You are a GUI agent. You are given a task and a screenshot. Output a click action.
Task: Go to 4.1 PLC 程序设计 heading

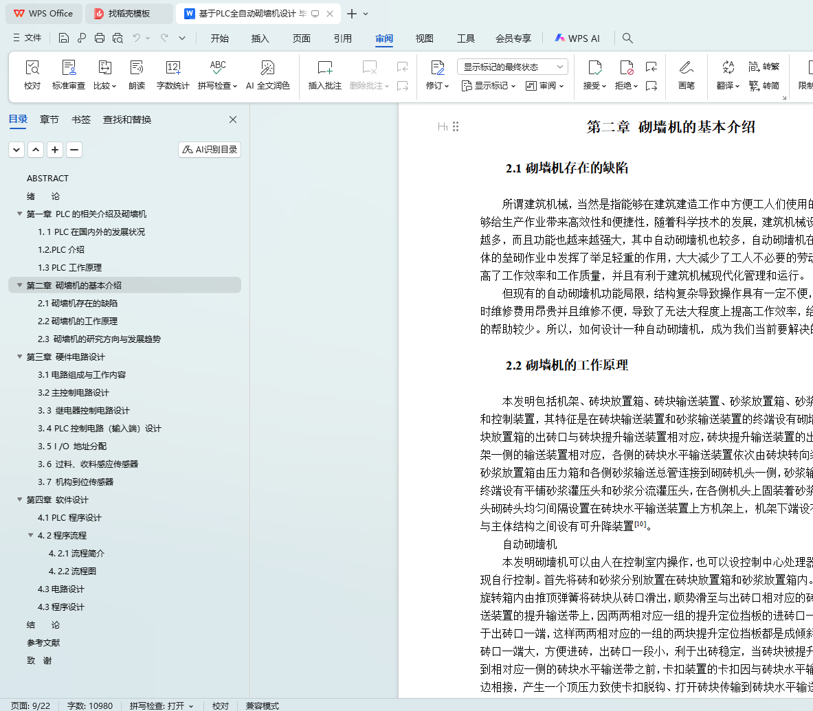point(69,518)
